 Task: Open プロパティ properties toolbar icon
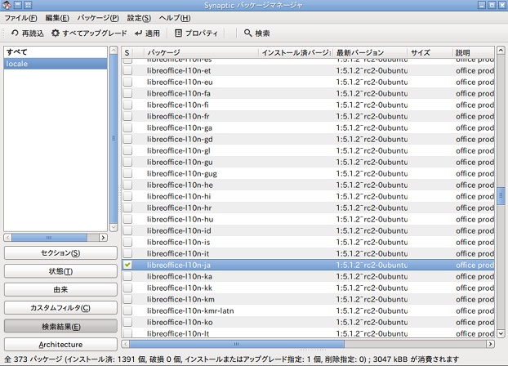[x=179, y=33]
